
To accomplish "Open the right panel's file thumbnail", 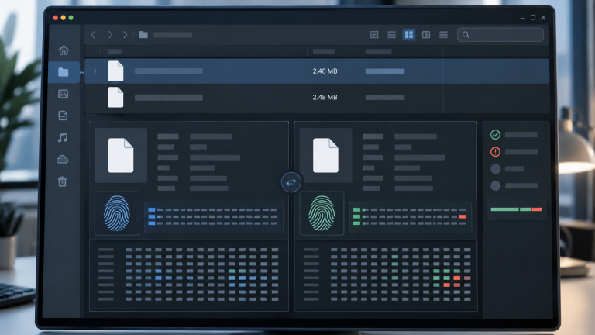I will pos(325,155).
